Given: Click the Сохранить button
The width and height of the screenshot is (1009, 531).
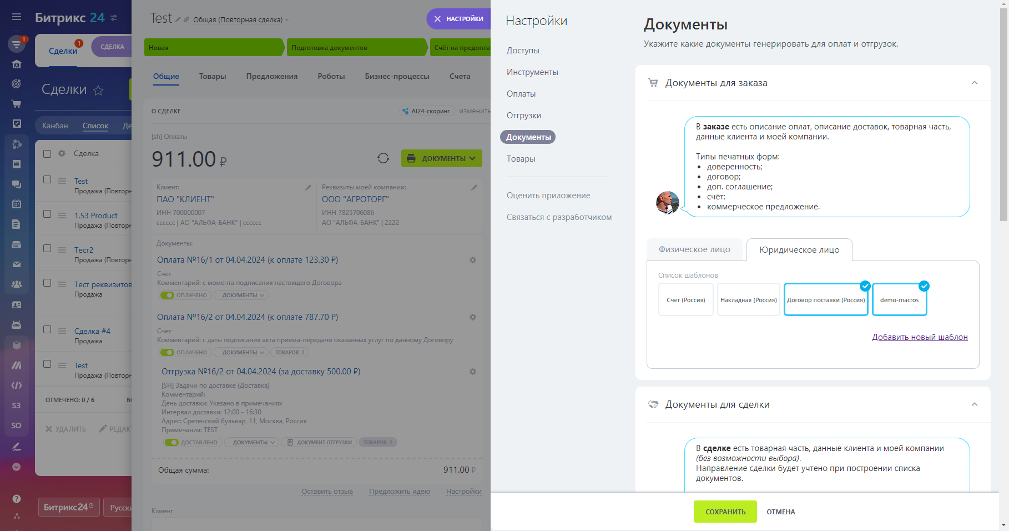Looking at the screenshot, I should (725, 512).
